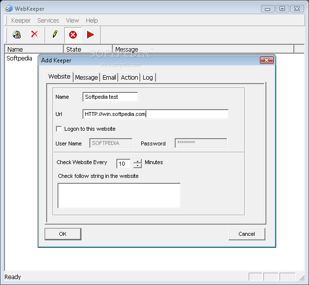The width and height of the screenshot is (309, 285).
Task: Click the disabled User Name field
Action: pos(111,143)
